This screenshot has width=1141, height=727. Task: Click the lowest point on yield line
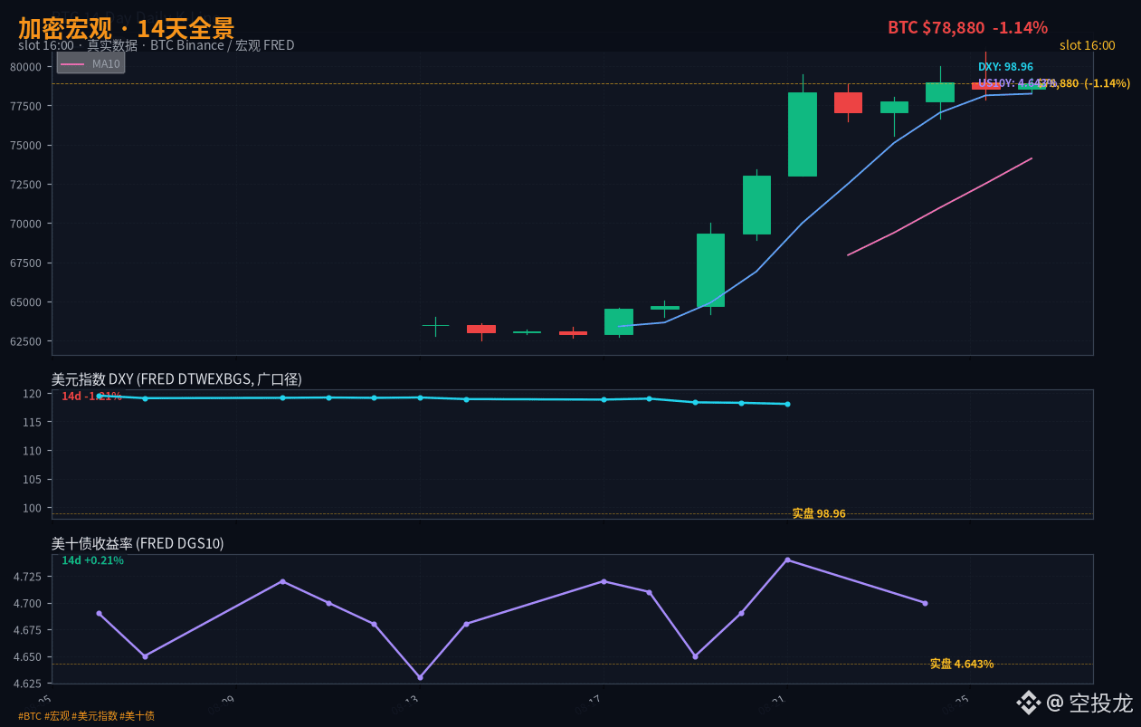coord(420,677)
